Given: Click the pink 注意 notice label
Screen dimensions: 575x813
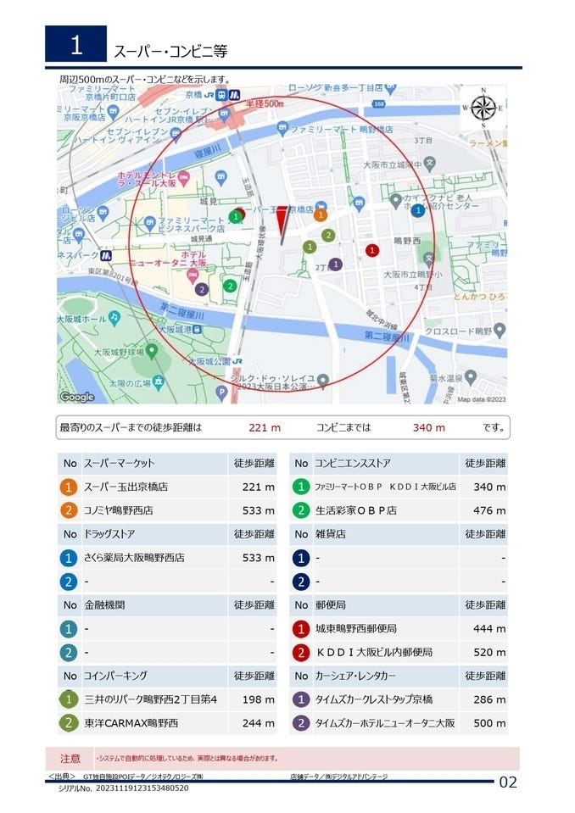Looking at the screenshot, I should tap(70, 758).
